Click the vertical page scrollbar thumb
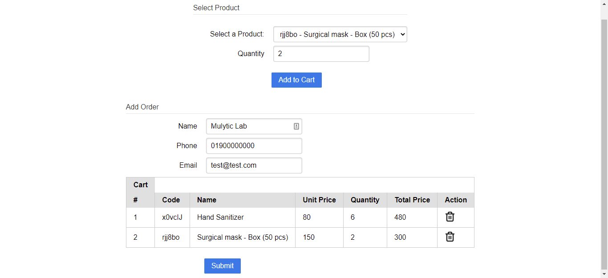Image resolution: width=608 pixels, height=278 pixels. pos(604,142)
